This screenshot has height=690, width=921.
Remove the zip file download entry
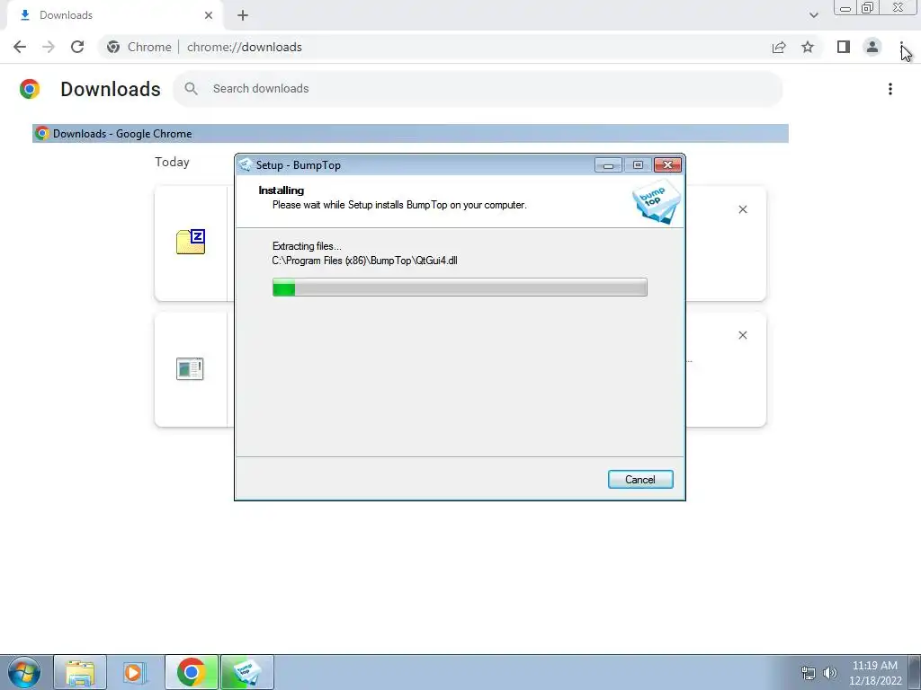point(742,209)
